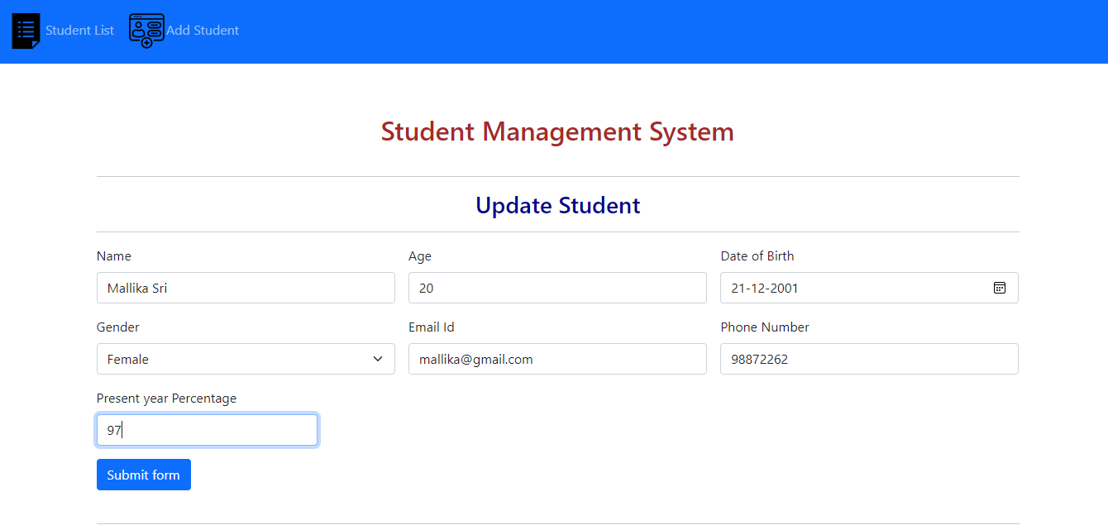Click the Date of Birth field
The height and width of the screenshot is (530, 1108).
pos(869,288)
